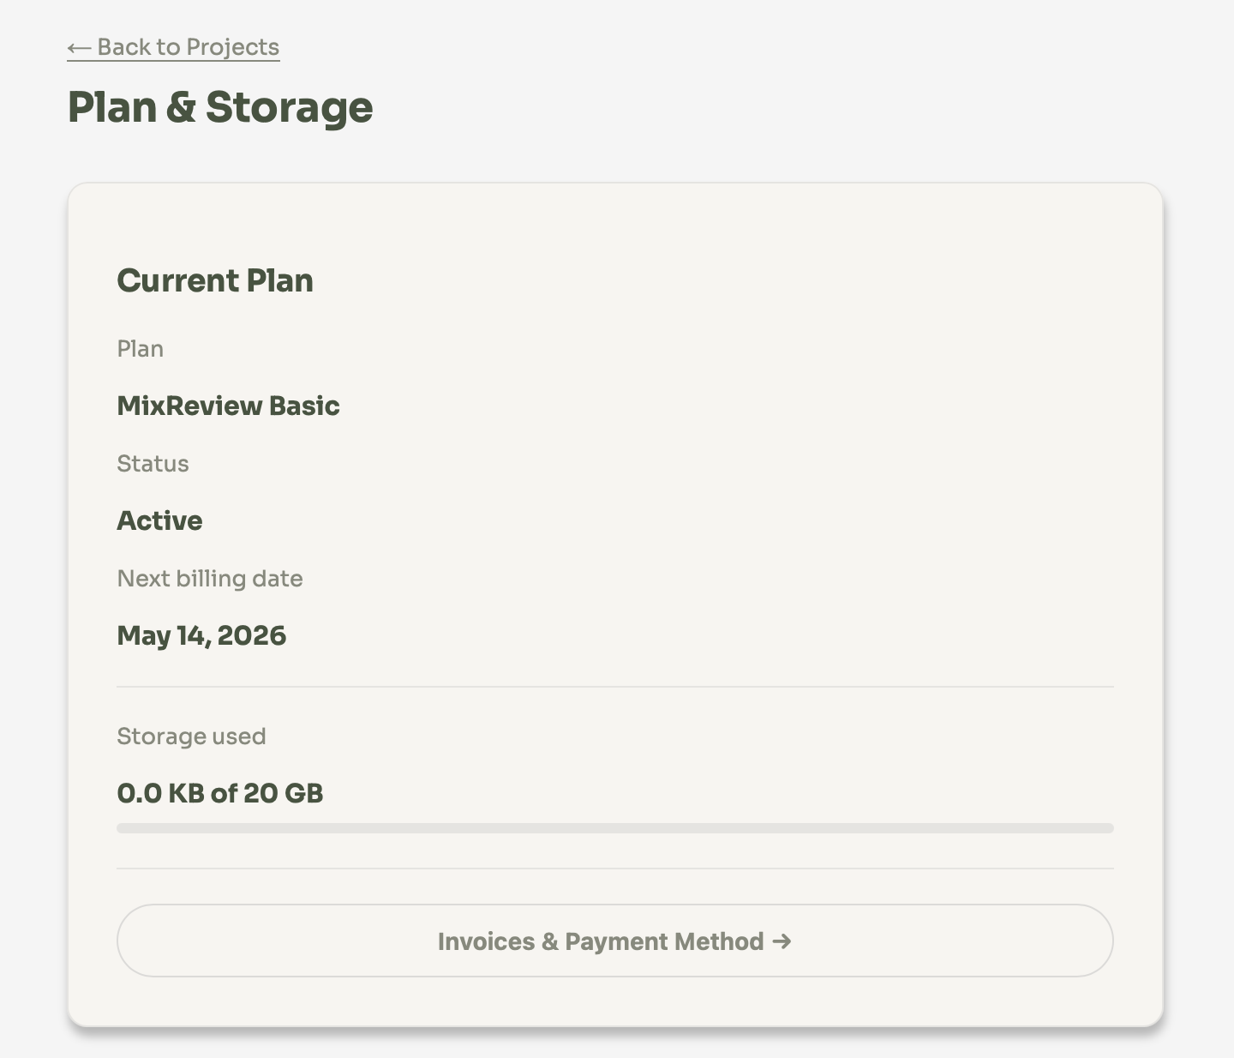Click the Plan & Storage heading

220,108
